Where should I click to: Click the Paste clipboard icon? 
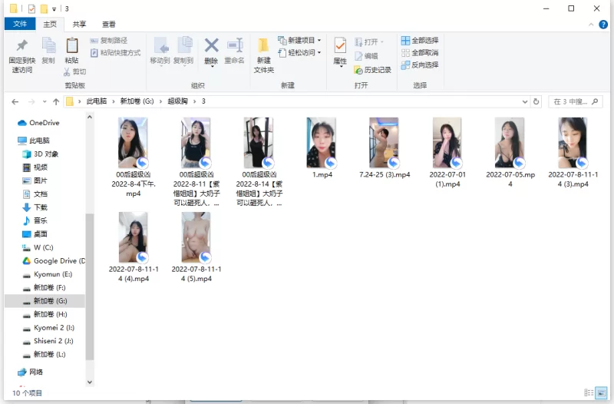pyautogui.click(x=71, y=46)
